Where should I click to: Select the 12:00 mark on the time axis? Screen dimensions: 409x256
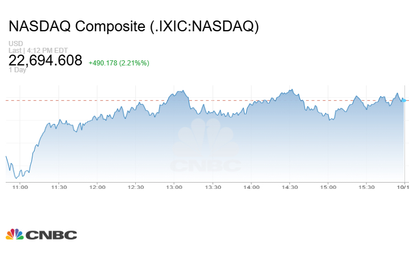tap(97, 187)
